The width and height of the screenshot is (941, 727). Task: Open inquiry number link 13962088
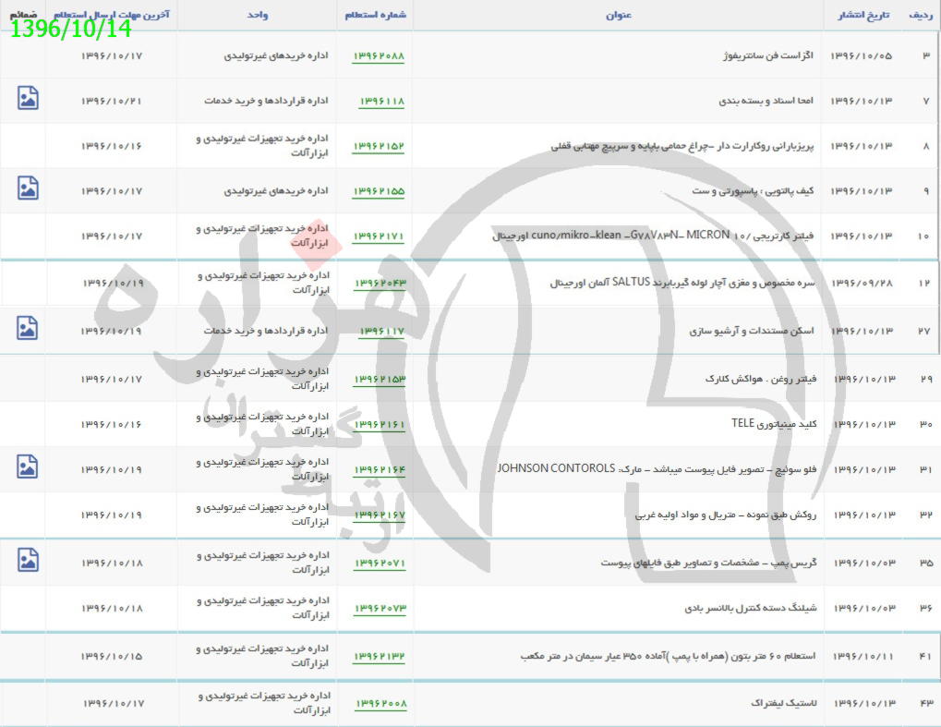379,56
